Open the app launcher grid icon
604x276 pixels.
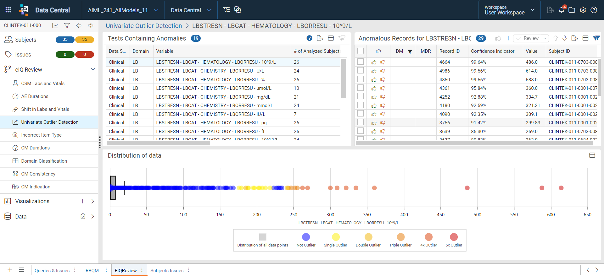coord(8,10)
